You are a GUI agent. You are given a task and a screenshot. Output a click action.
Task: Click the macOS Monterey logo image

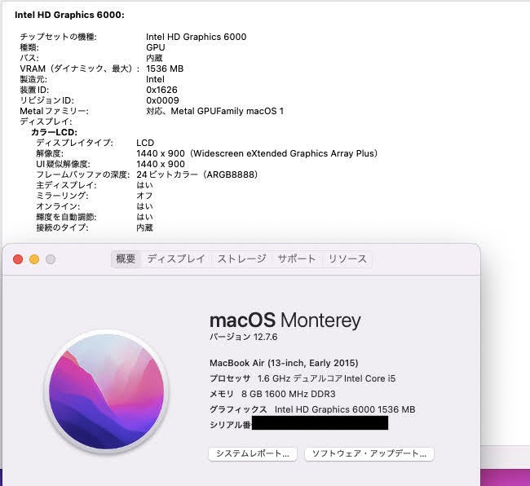107,392
